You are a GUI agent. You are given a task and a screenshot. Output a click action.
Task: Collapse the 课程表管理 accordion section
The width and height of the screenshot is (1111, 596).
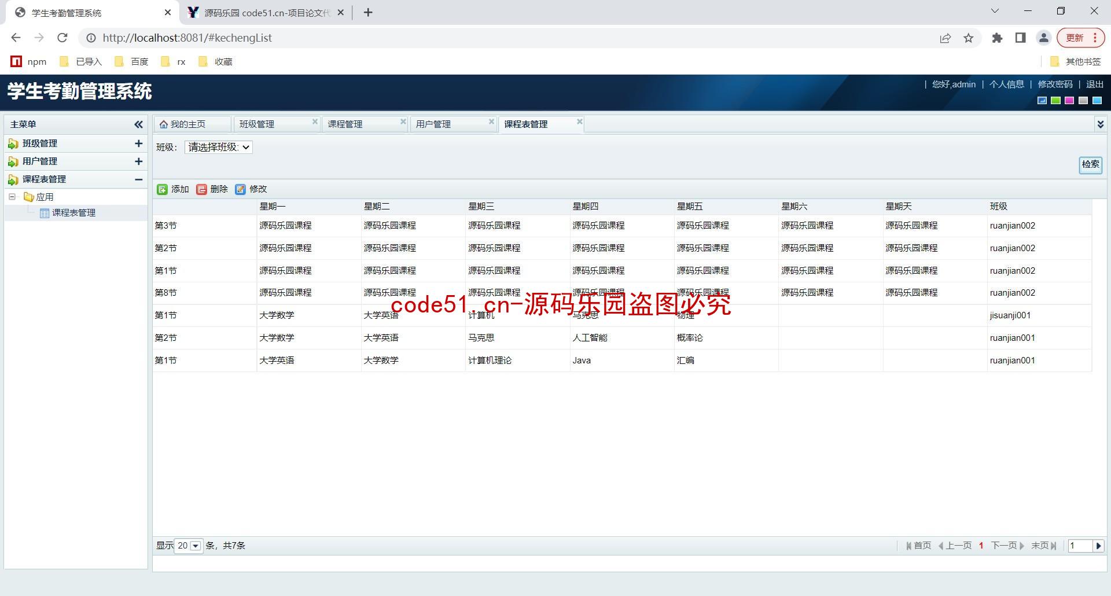point(138,179)
